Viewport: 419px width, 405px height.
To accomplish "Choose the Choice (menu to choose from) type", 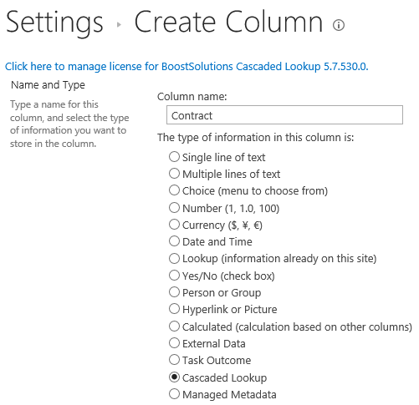I will click(174, 190).
